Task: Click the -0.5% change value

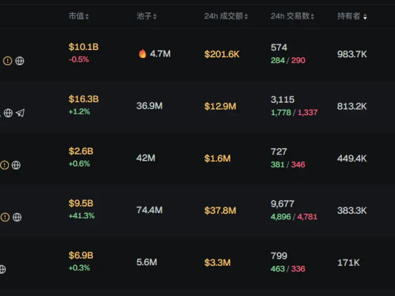Action: [78, 60]
